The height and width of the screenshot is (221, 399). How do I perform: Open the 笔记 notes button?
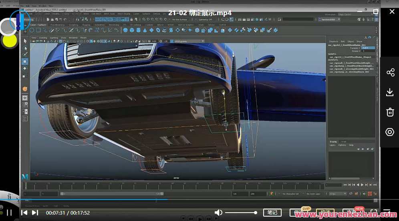pos(272,213)
